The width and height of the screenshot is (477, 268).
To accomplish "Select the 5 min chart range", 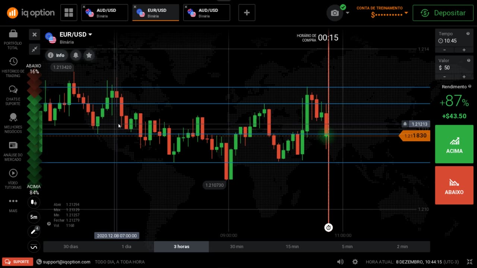I will pos(347,246).
